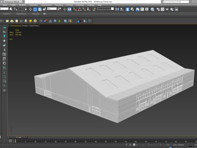Open the Curve Editor icon
Screen dimensions: 197x148
pos(142,9)
